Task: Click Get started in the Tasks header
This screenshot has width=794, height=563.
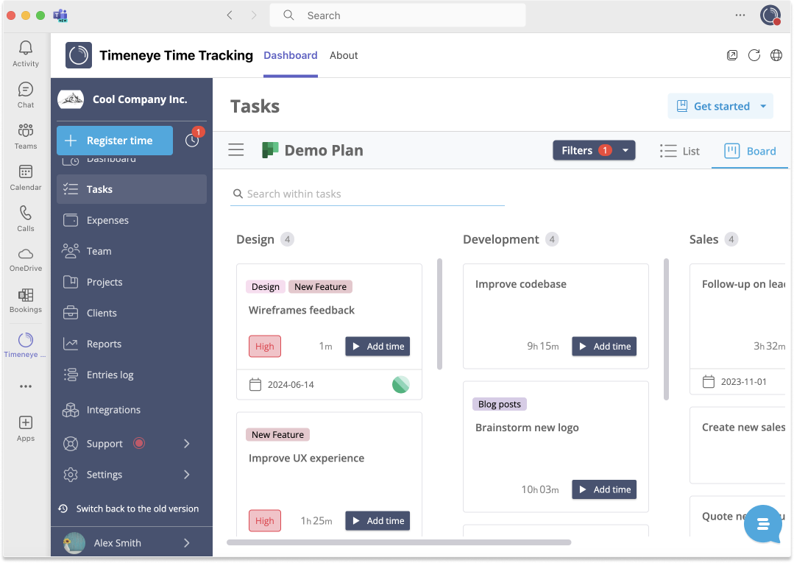Action: [x=720, y=105]
